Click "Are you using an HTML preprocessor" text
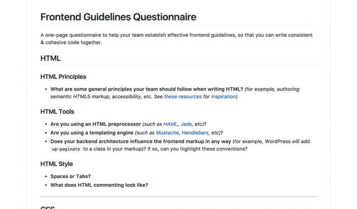357x209 pixels. (x=96, y=124)
